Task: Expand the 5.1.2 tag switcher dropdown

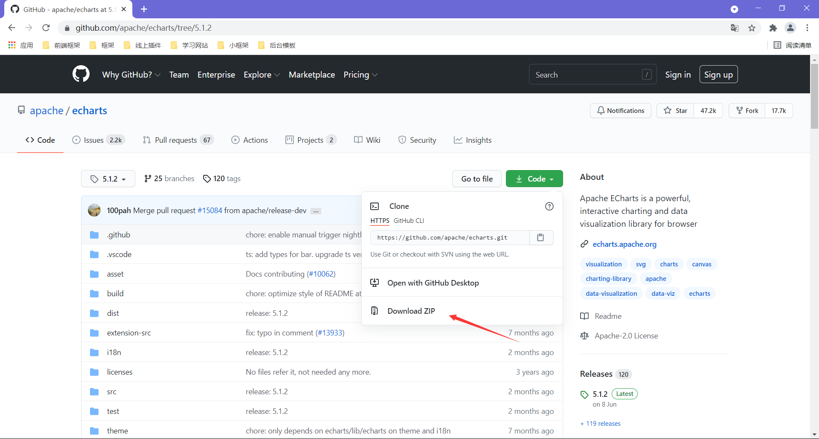Action: point(108,179)
